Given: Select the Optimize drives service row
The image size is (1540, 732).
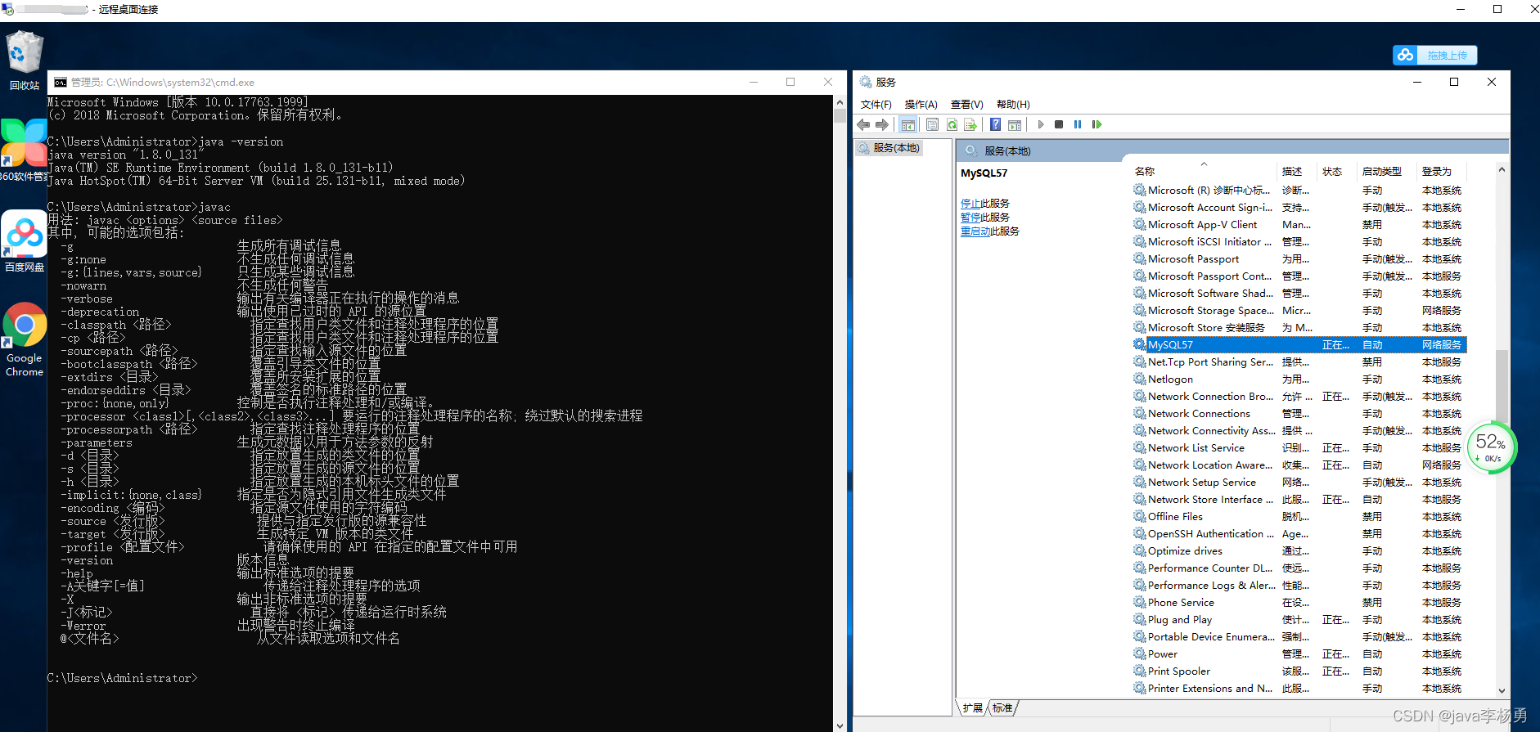Looking at the screenshot, I should pos(1299,550).
